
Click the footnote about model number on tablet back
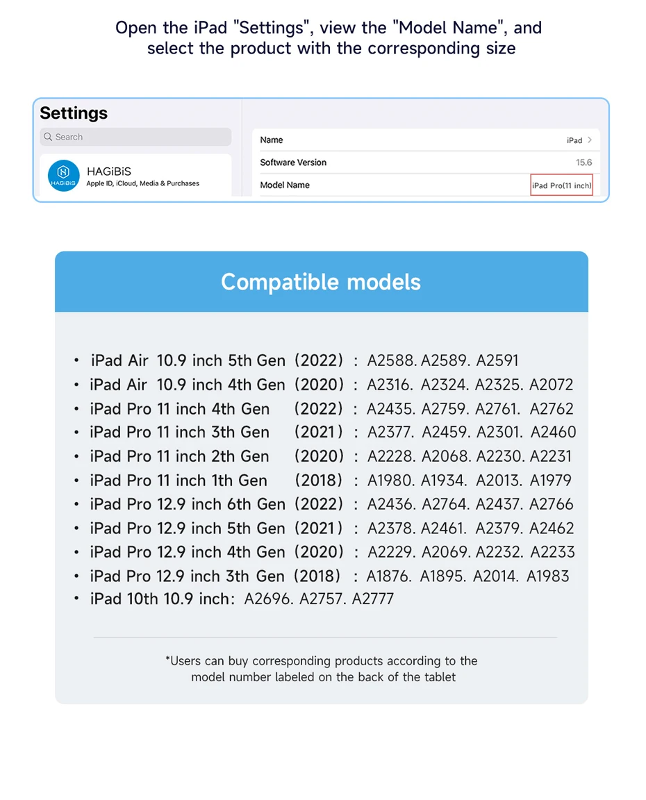(321, 669)
